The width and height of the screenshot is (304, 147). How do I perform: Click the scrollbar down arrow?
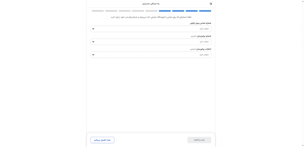pos(302,146)
